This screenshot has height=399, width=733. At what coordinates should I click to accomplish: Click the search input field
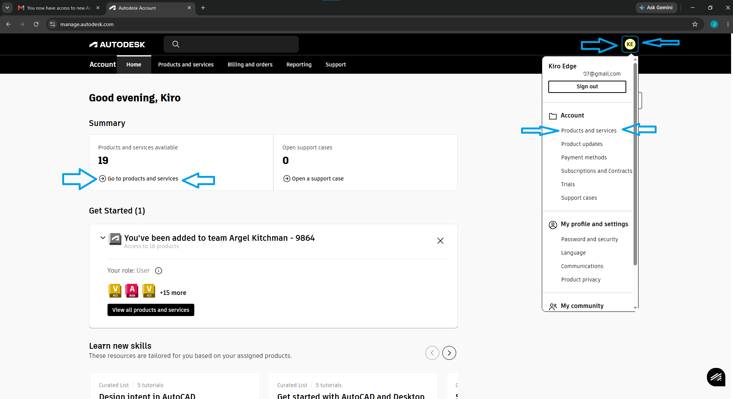[x=231, y=44]
